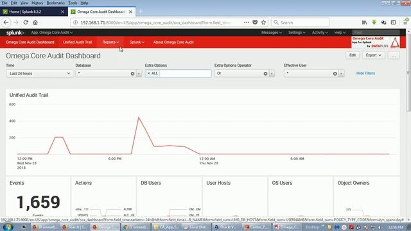Expand the Database dropdown arrow
This screenshot has width=411, height=231.
(x=139, y=74)
